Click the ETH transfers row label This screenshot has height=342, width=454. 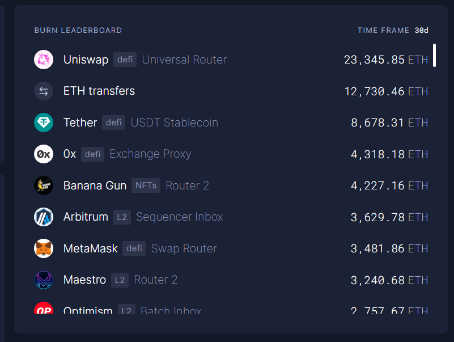click(99, 91)
